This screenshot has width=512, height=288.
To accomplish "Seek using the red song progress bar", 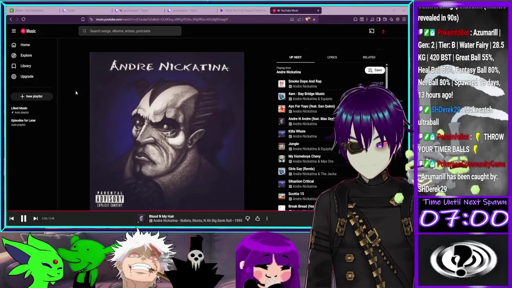I will pos(160,210).
